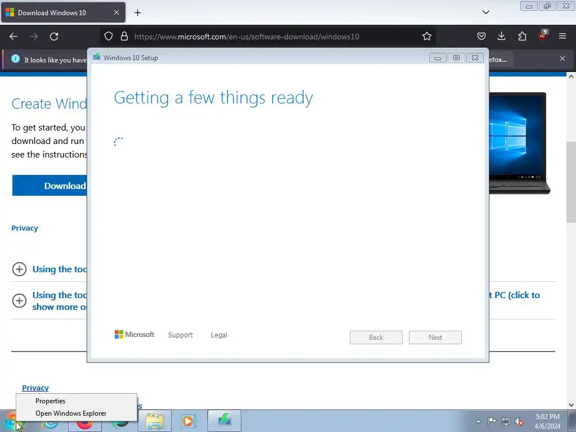The image size is (576, 432).
Task: Click the scrollbar down arrow
Action: click(x=571, y=405)
